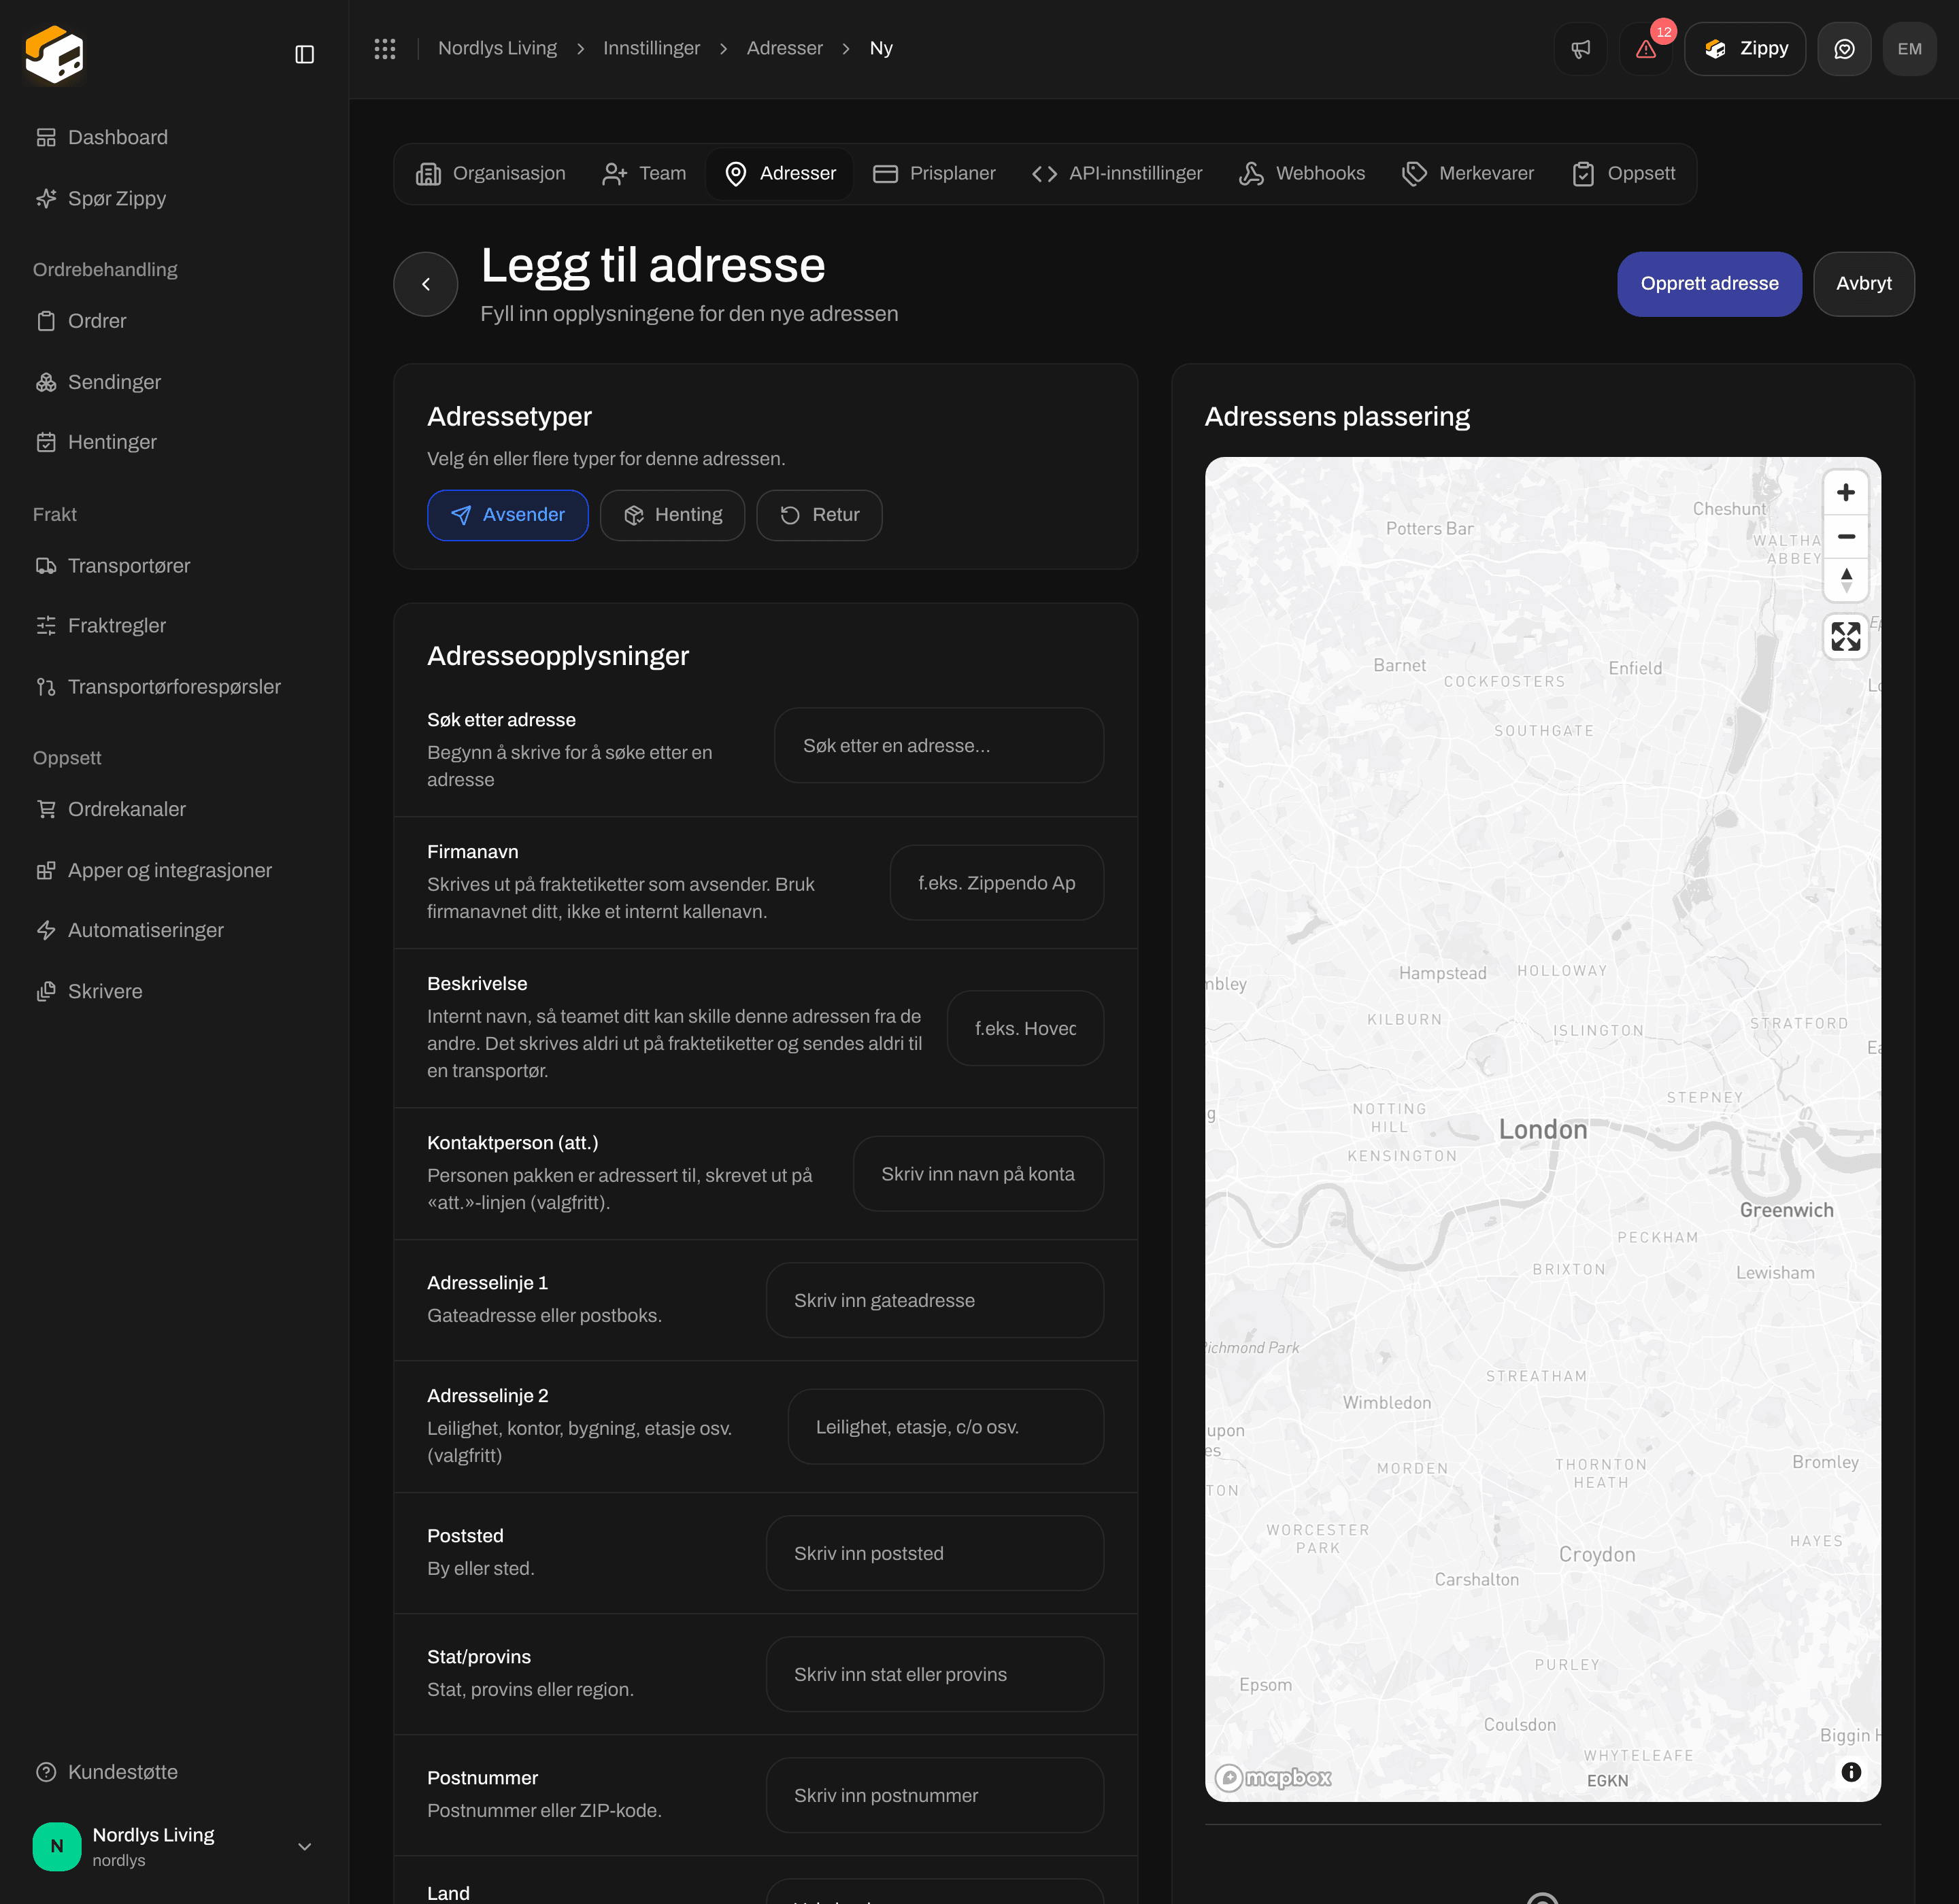This screenshot has width=1959, height=1904.
Task: Go to Innstillinger in the breadcrumb
Action: coord(652,48)
